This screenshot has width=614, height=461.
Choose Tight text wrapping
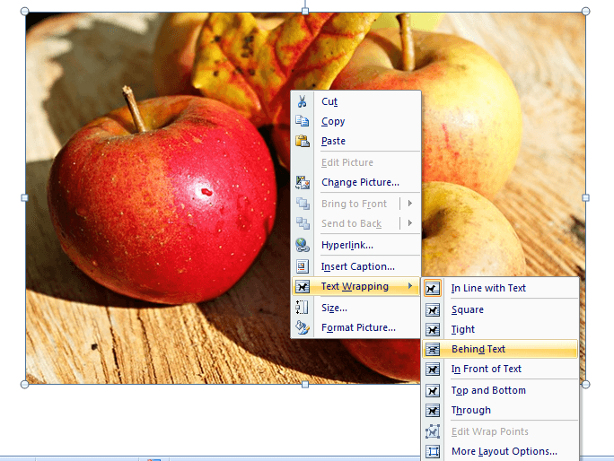463,329
